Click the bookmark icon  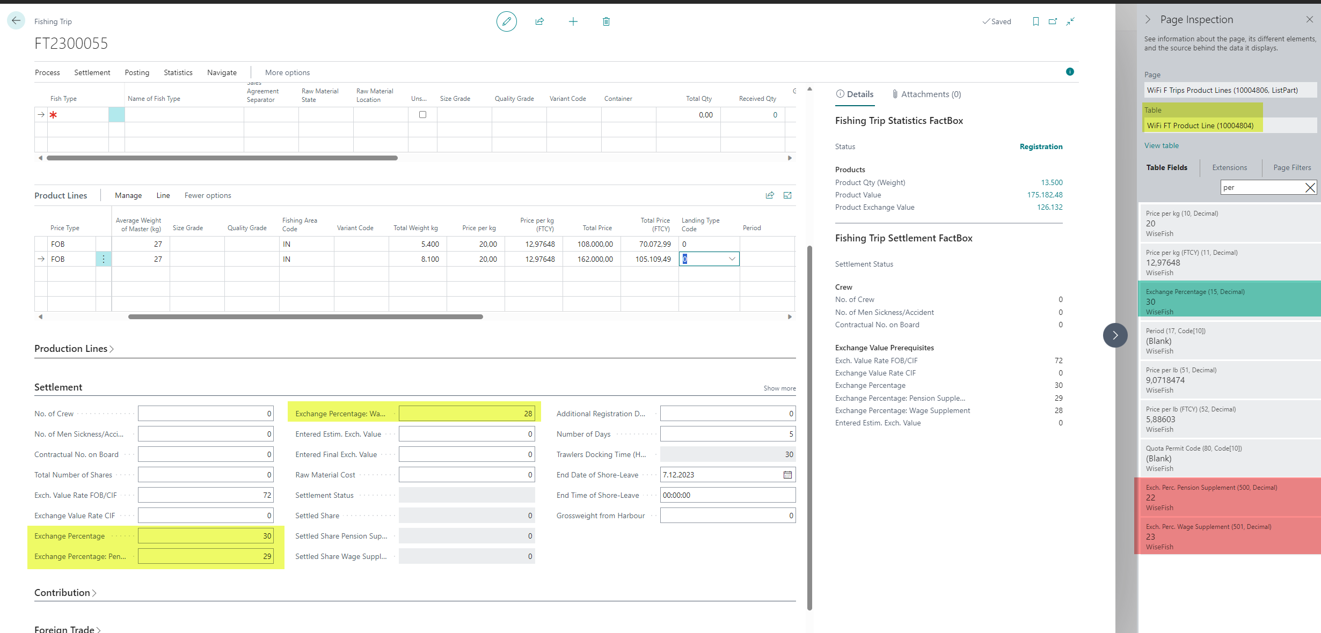pos(1035,21)
